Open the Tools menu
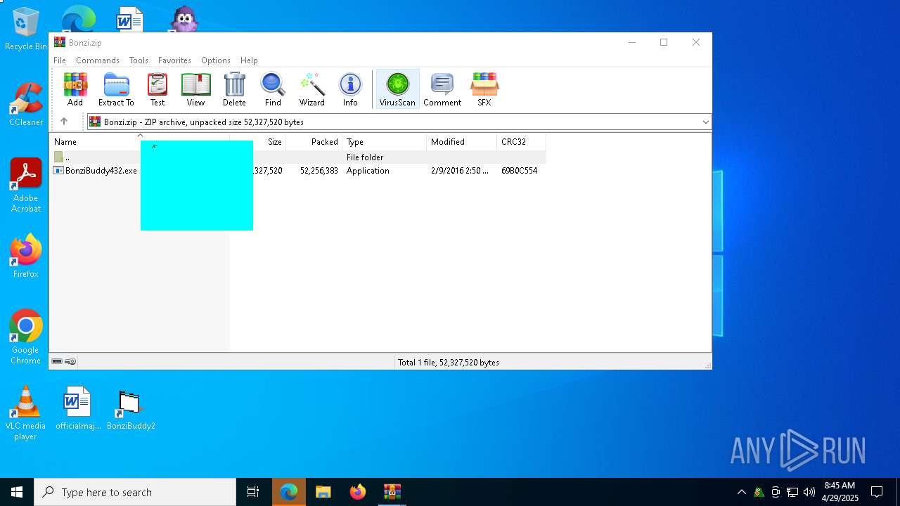This screenshot has width=900, height=506. click(139, 60)
